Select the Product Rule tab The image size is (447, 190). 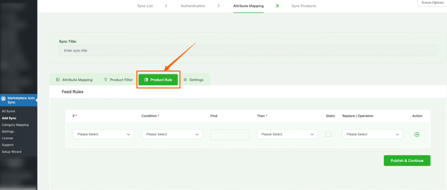pos(158,80)
